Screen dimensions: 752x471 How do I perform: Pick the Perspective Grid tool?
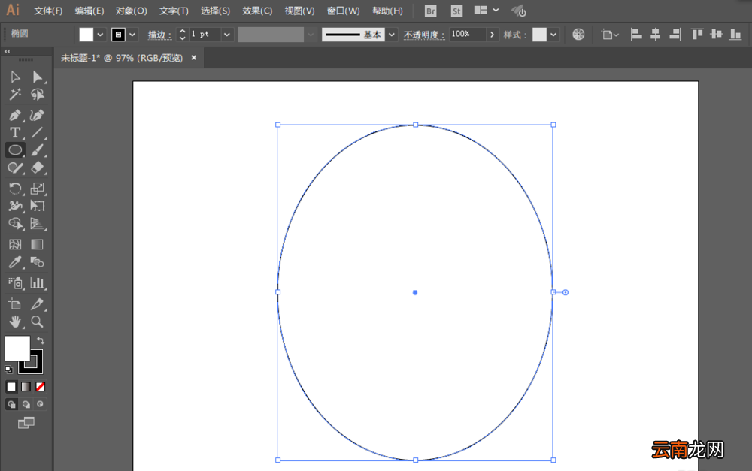pyautogui.click(x=38, y=224)
